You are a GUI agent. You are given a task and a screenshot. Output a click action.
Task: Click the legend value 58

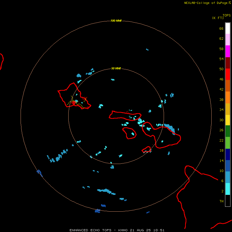click(x=221, y=49)
